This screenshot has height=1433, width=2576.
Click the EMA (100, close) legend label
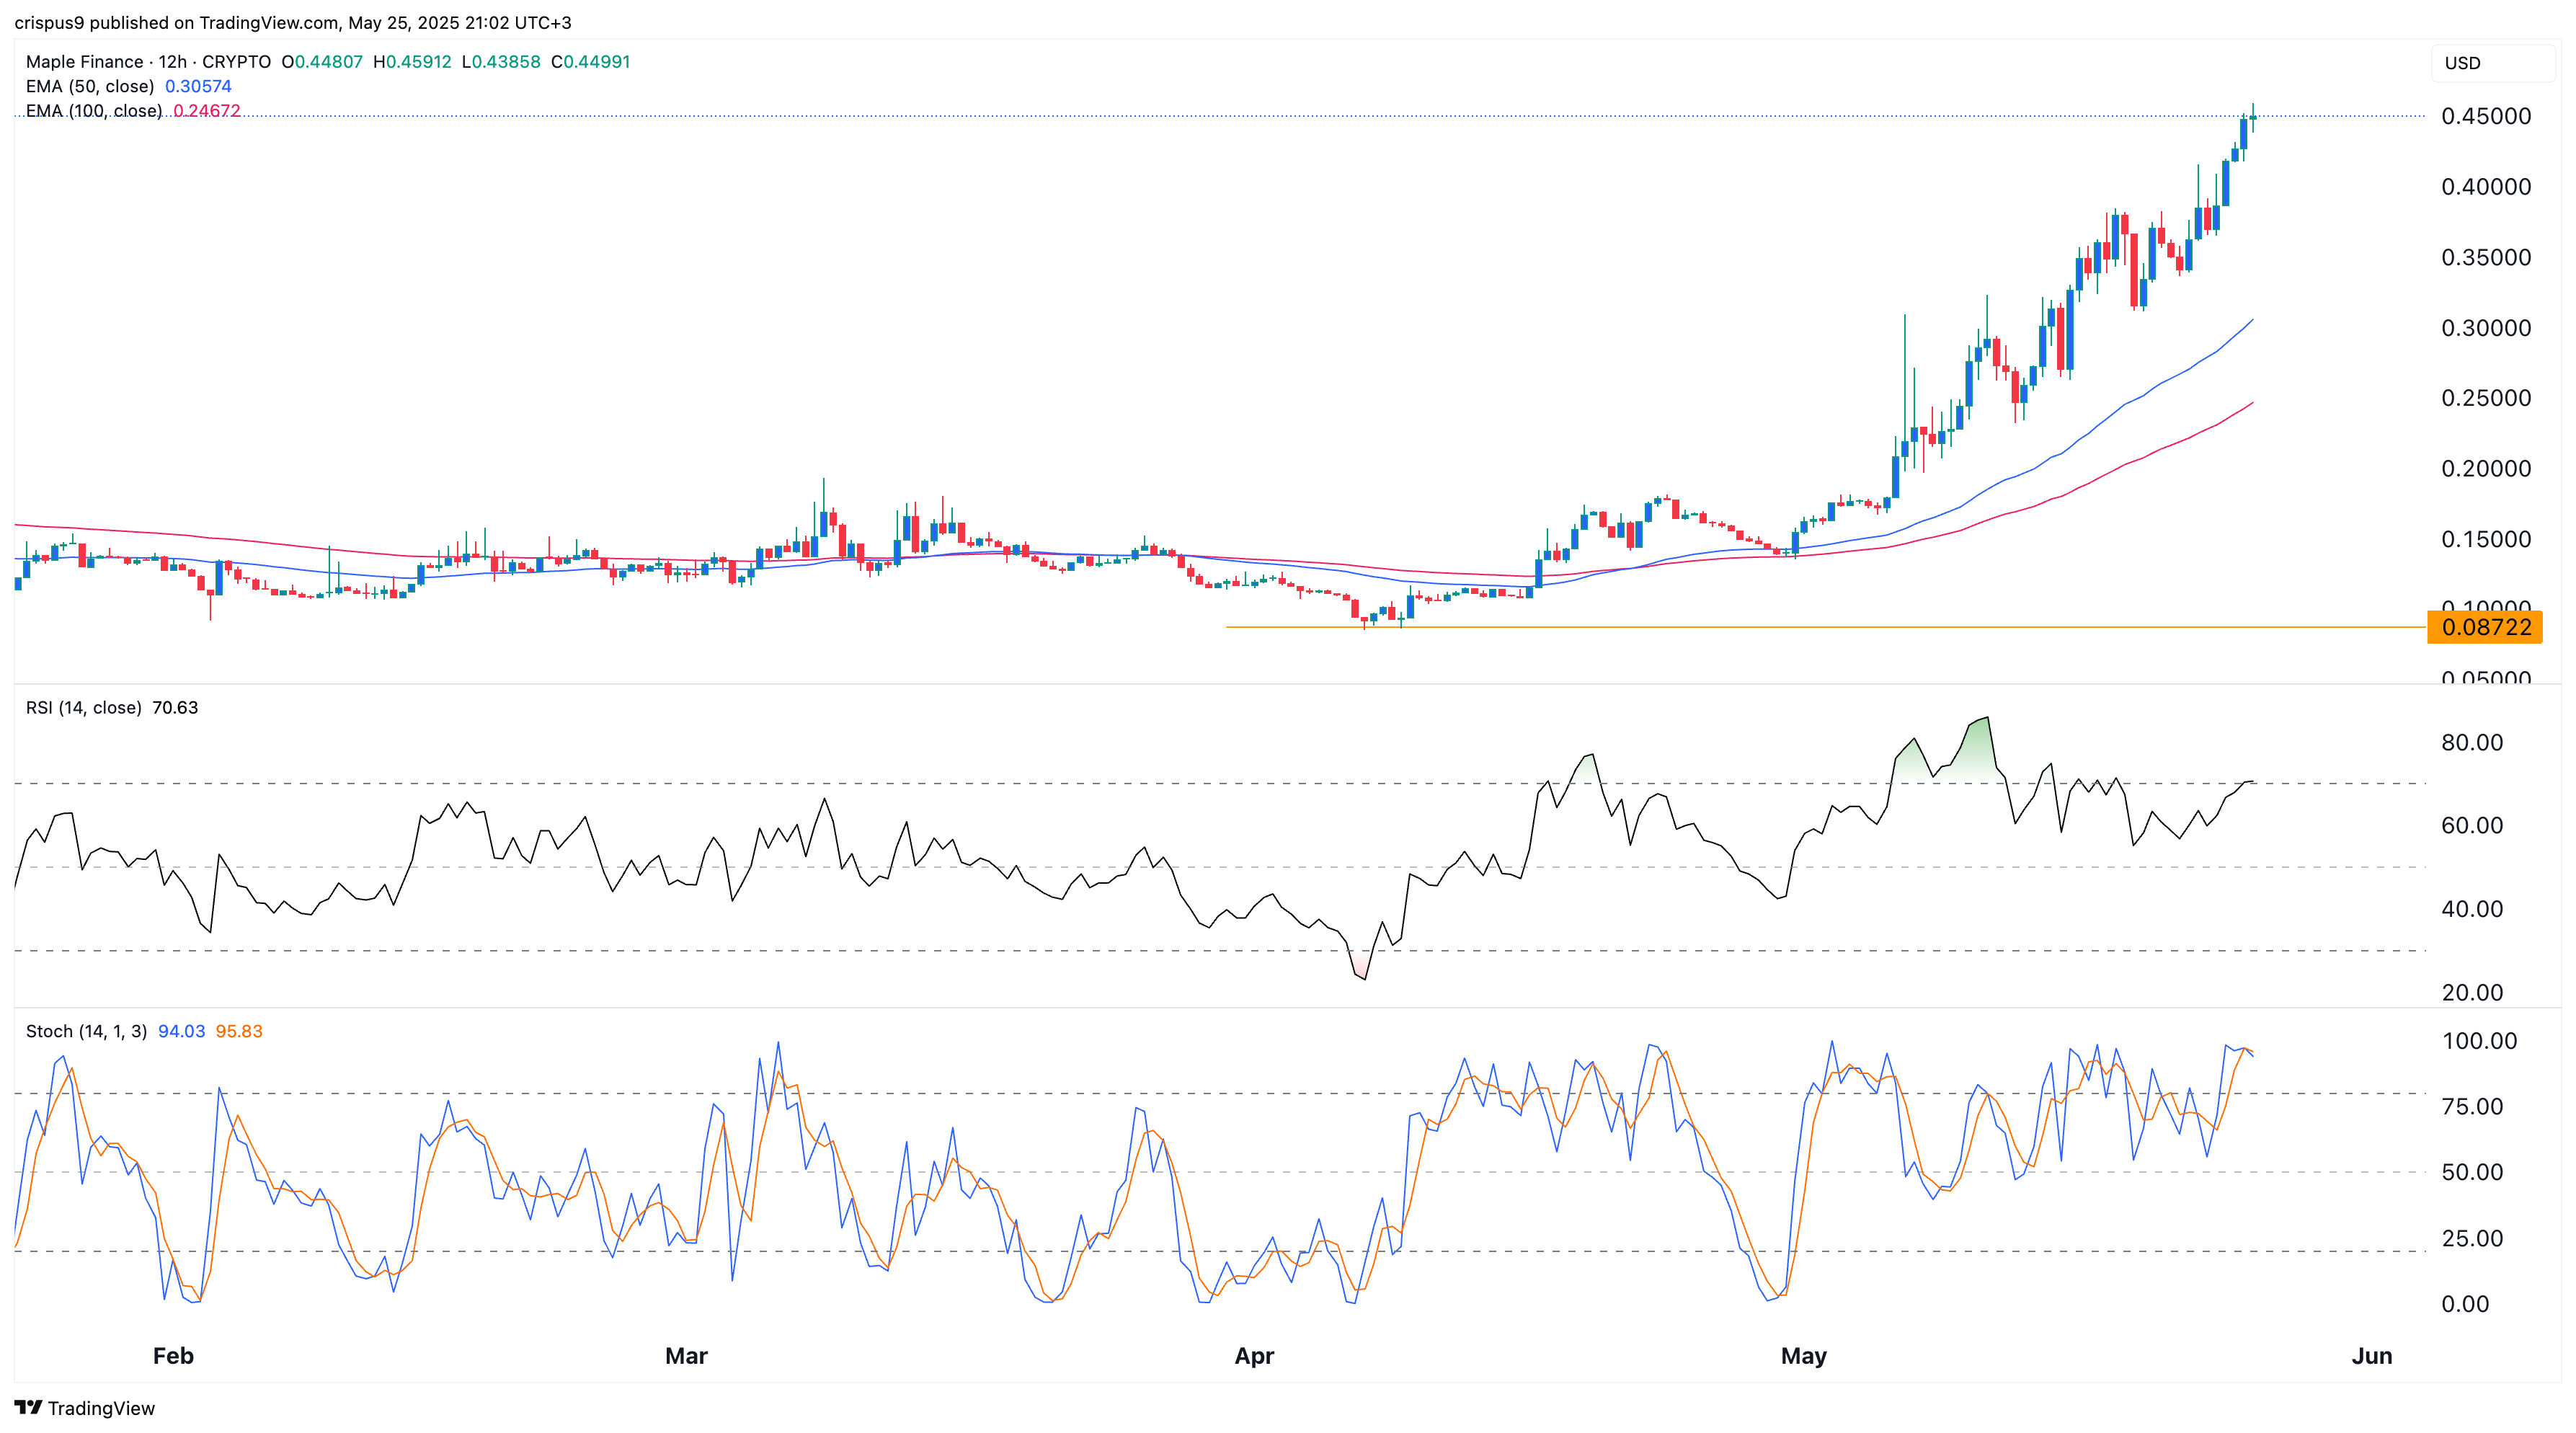(94, 110)
